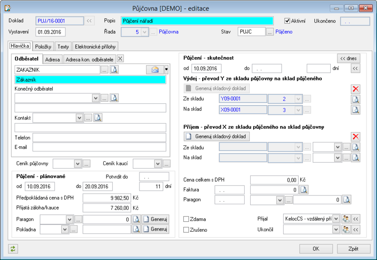The height and width of the screenshot is (260, 377).
Task: Click Generuj skladový doklad in Příjem section
Action: point(217,136)
